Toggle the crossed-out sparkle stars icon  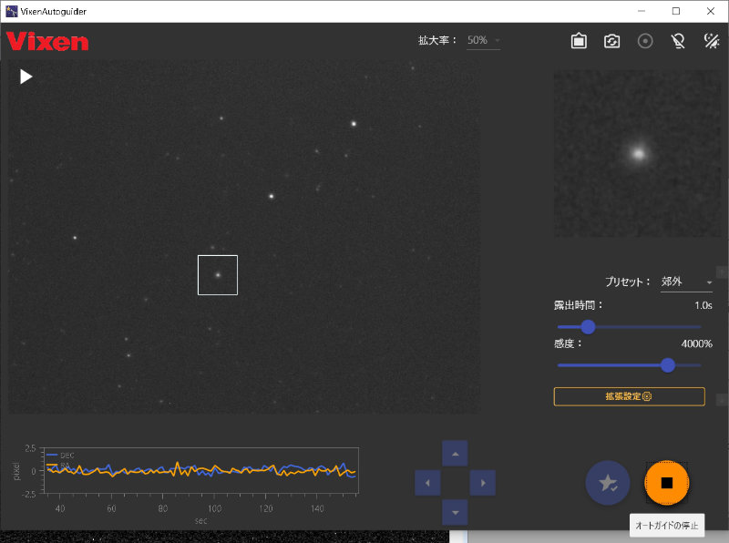(x=712, y=41)
